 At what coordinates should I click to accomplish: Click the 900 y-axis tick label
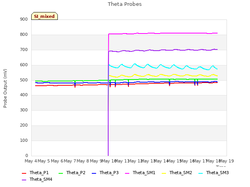24,19
